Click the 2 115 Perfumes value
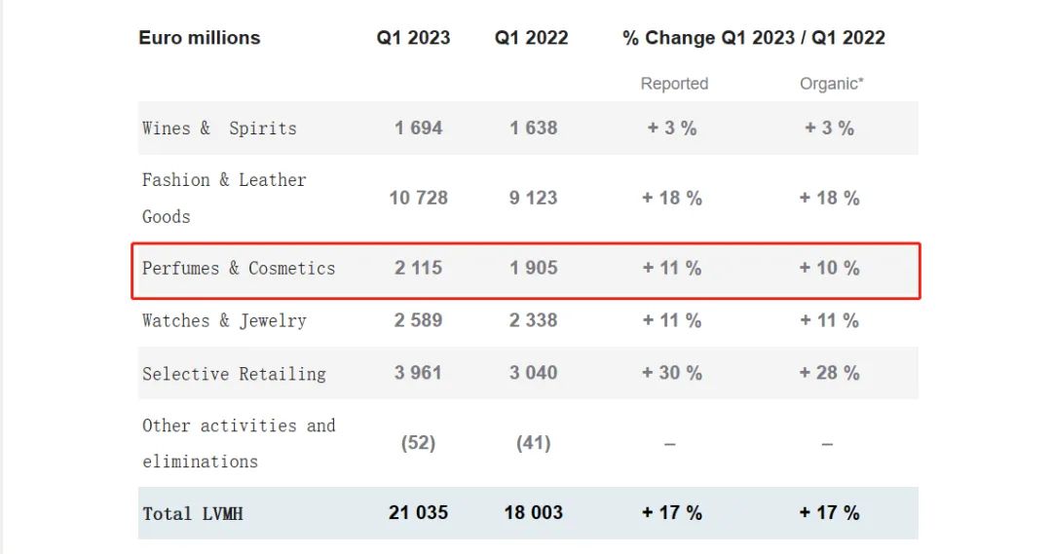This screenshot has width=1052, height=554. coord(418,268)
